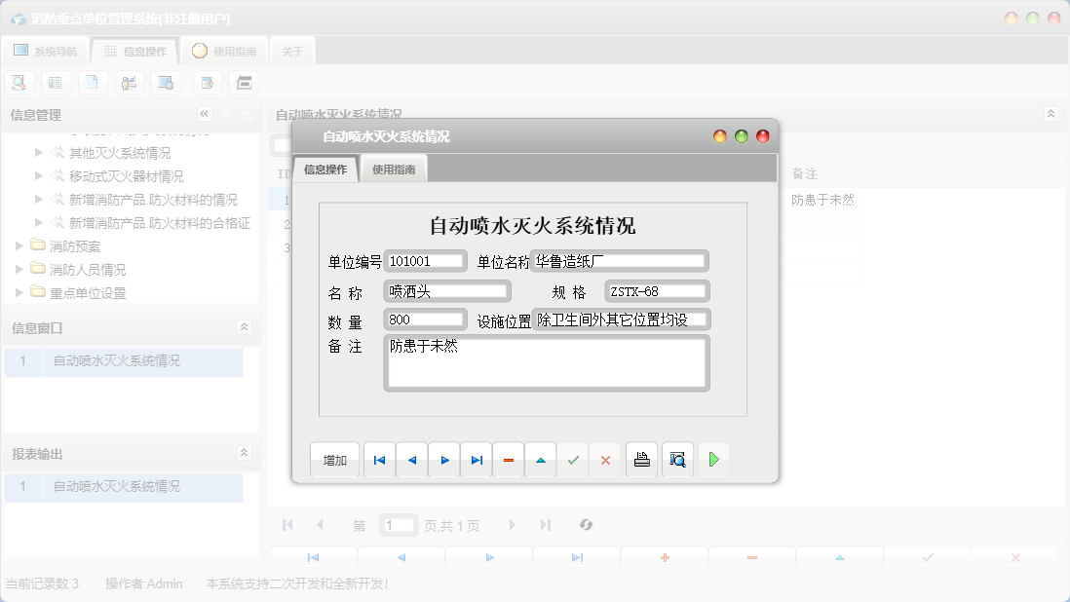
Task: Select the magnifier search icon in the top toolbar
Action: click(19, 82)
